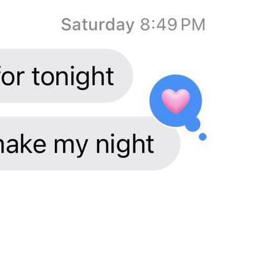Select the 'PM' label in the timestamp
The image size is (267, 266).
(193, 25)
